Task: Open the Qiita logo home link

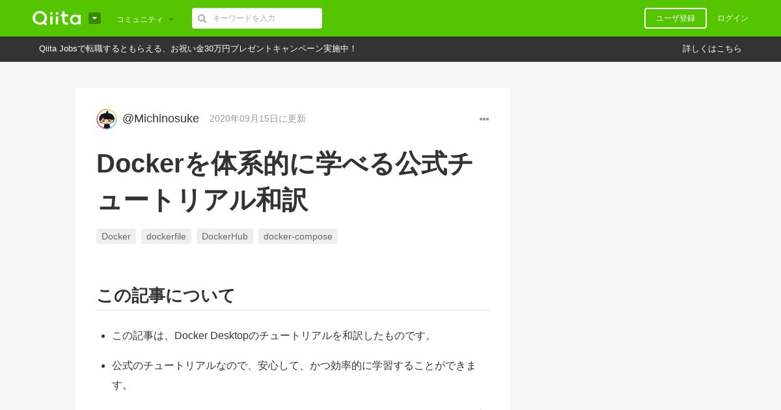Action: pyautogui.click(x=57, y=18)
